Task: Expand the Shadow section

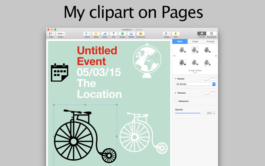Action: click(x=176, y=93)
